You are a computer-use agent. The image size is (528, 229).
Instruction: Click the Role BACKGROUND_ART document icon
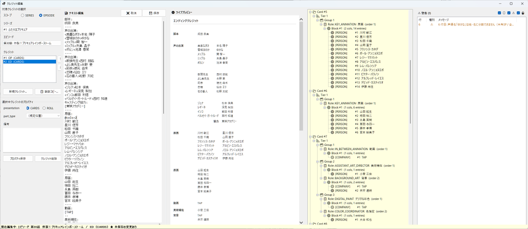(326, 178)
